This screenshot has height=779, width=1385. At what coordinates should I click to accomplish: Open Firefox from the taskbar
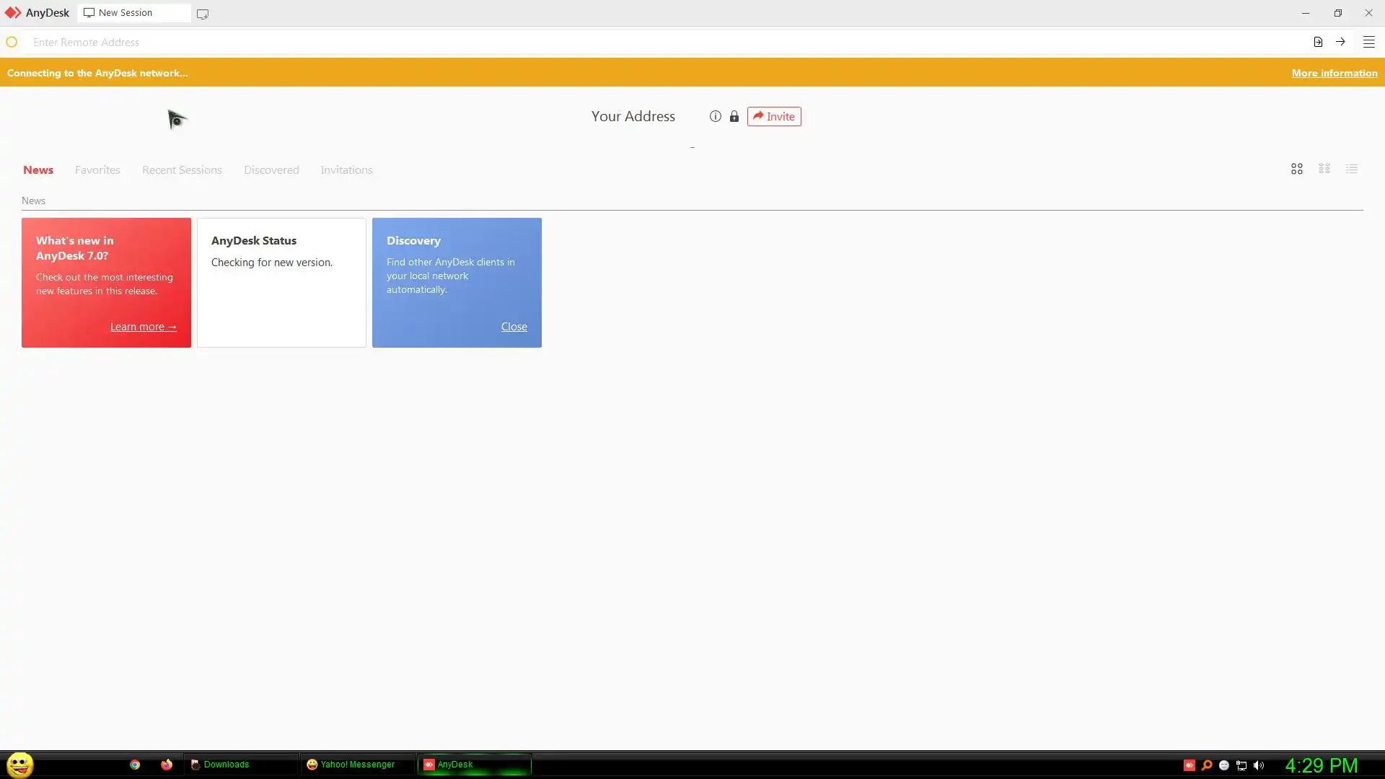point(167,765)
